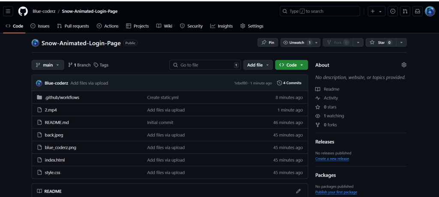Open the notifications inbox icon
This screenshot has height=197, width=439.
point(418,11)
